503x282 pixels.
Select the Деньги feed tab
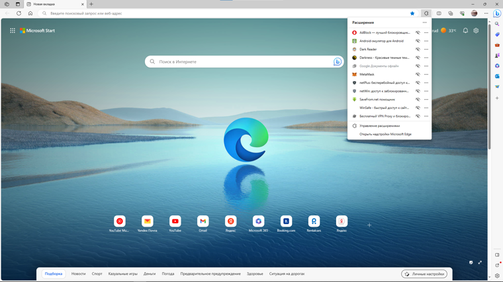(x=150, y=273)
